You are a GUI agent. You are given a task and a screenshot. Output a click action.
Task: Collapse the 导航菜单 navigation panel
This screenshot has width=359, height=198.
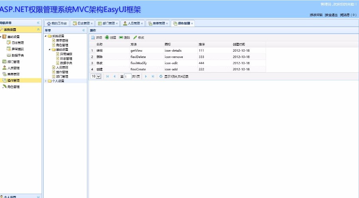(38, 23)
